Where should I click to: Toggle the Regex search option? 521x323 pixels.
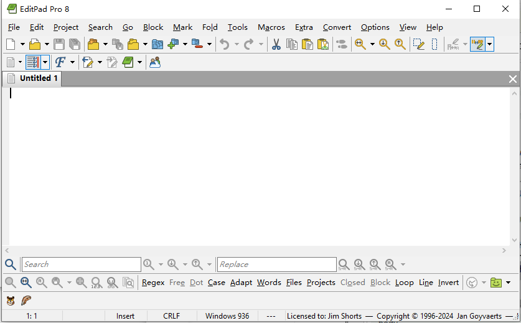pos(153,283)
